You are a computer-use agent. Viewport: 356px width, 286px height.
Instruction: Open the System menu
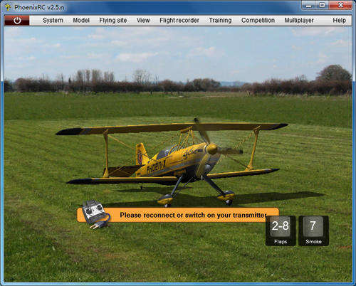tap(53, 21)
